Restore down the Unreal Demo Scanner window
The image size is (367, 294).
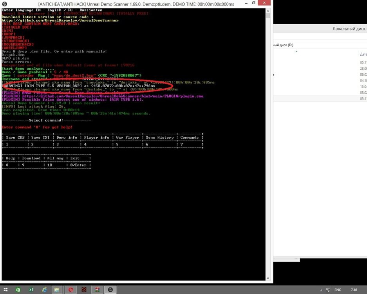(x=254, y=3)
